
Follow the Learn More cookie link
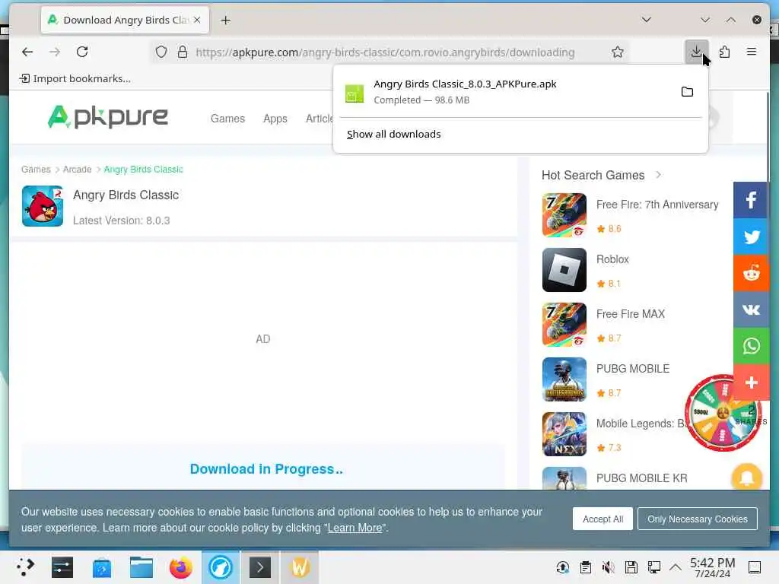[355, 528]
